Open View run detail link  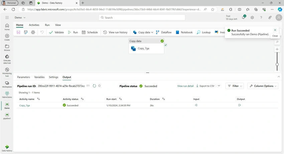point(185,86)
